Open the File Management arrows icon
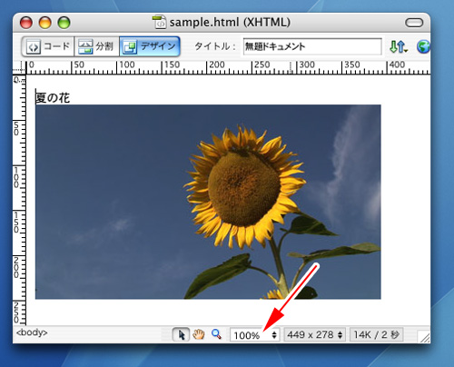 coord(398,46)
